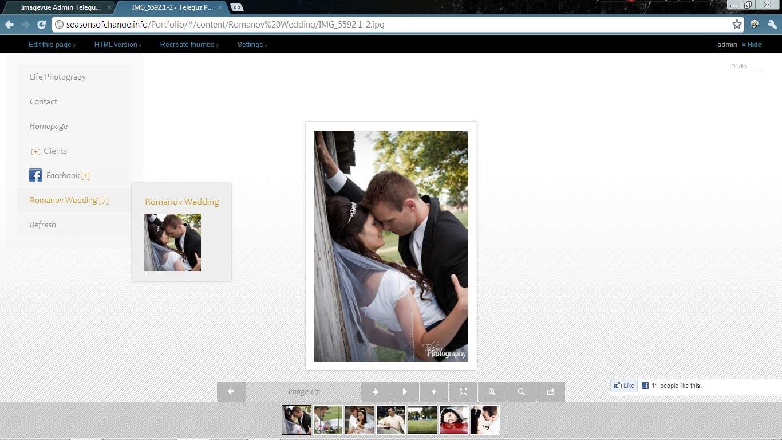Select sixth thumbnail of bride on red
782x440 pixels.
tap(454, 420)
